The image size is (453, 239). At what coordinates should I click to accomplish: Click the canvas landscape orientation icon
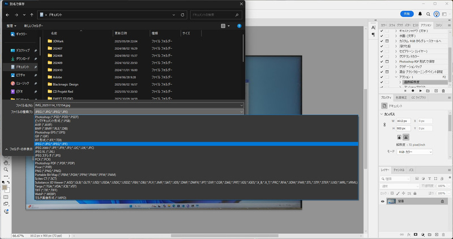[406, 137]
